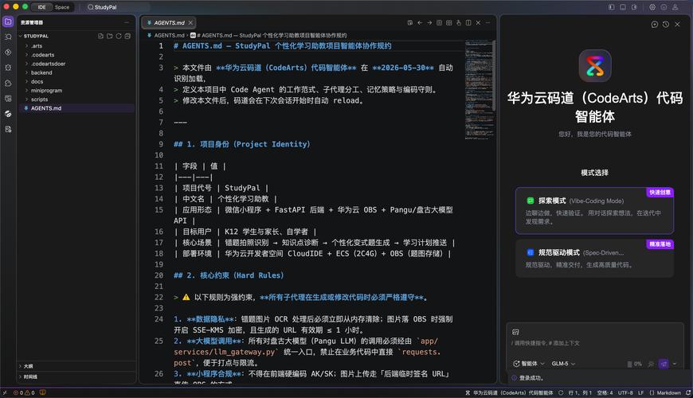The height and width of the screenshot is (398, 693).
Task: Open errors and warnings in status bar
Action: (25, 392)
